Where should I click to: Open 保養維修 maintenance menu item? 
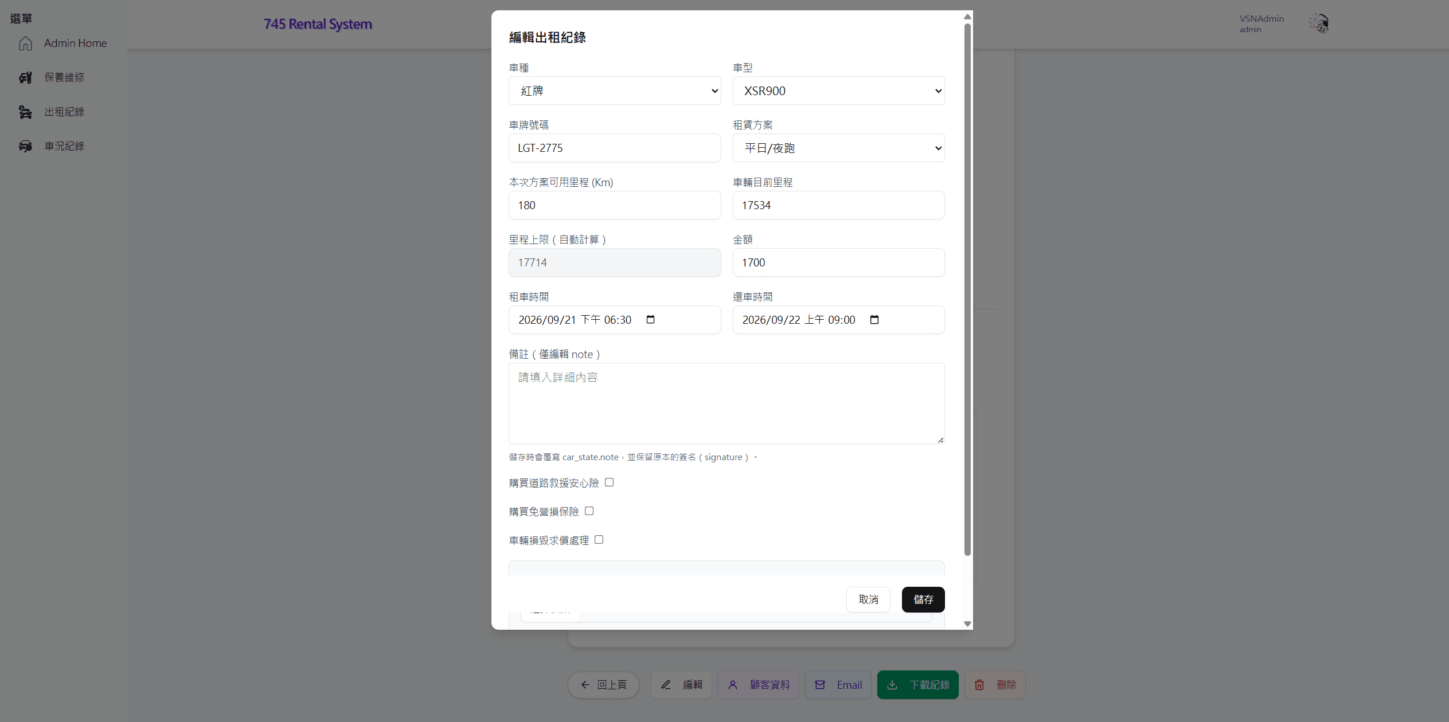(x=63, y=77)
